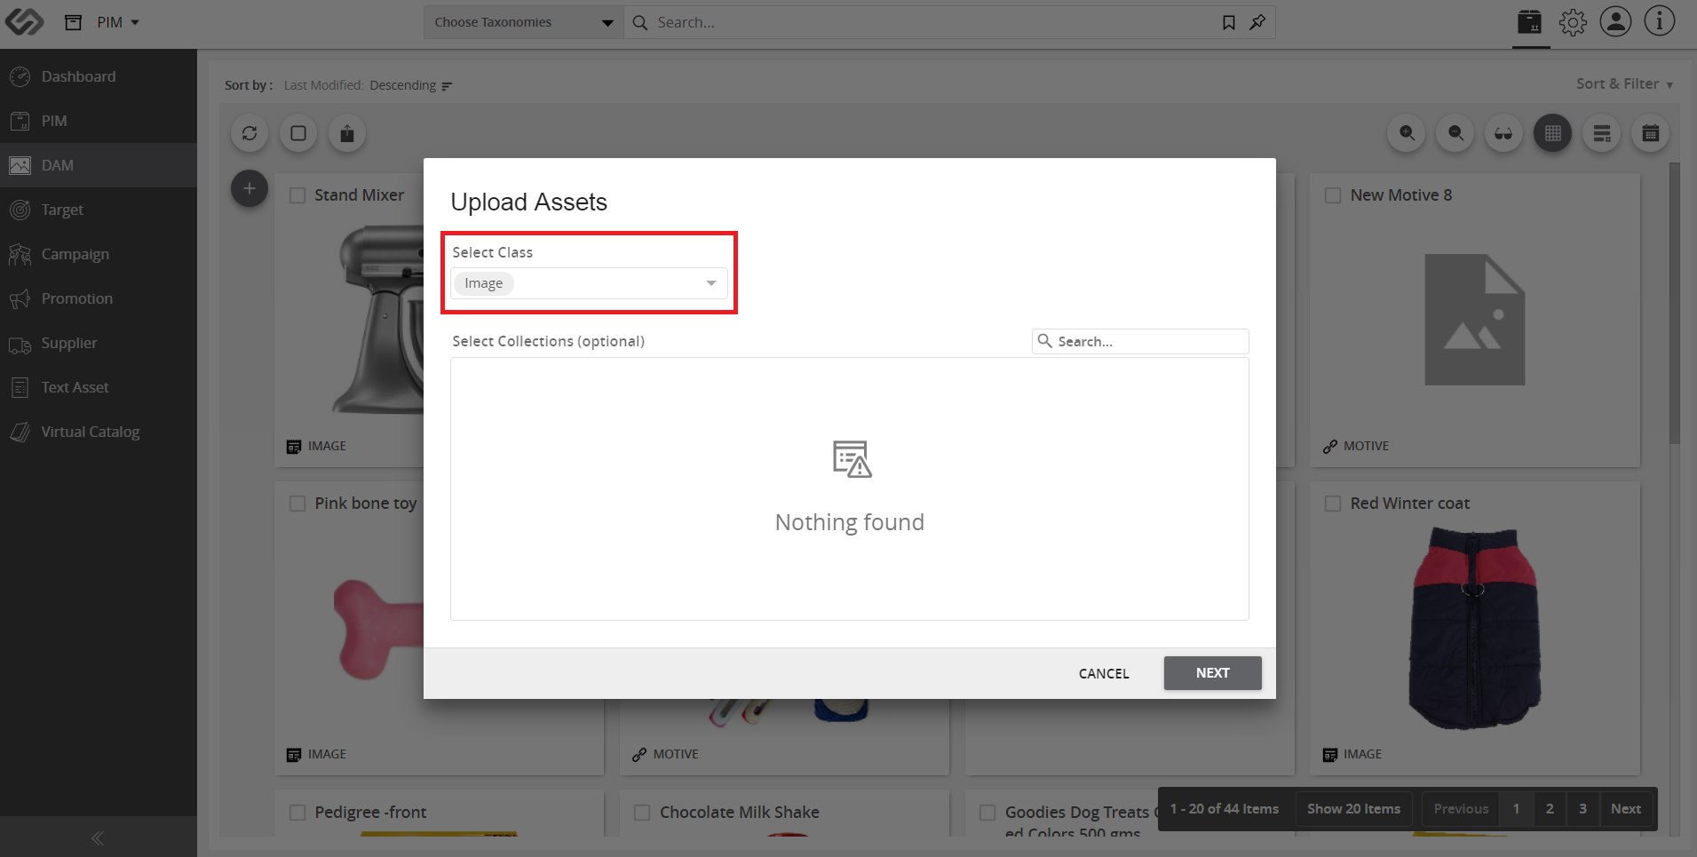This screenshot has width=1697, height=857.
Task: Open the settings gear icon
Action: coord(1573,22)
